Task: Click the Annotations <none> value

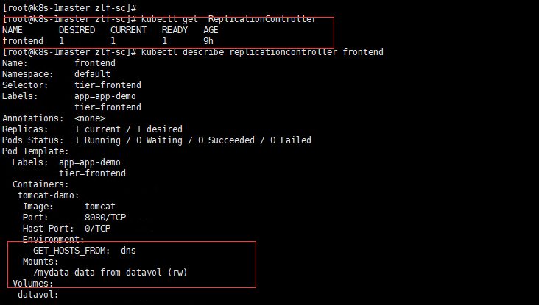Action: click(x=90, y=118)
